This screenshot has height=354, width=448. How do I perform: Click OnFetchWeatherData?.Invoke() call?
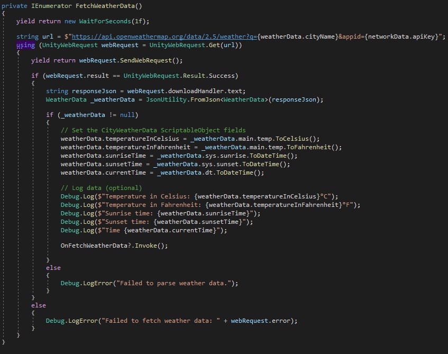coord(114,246)
